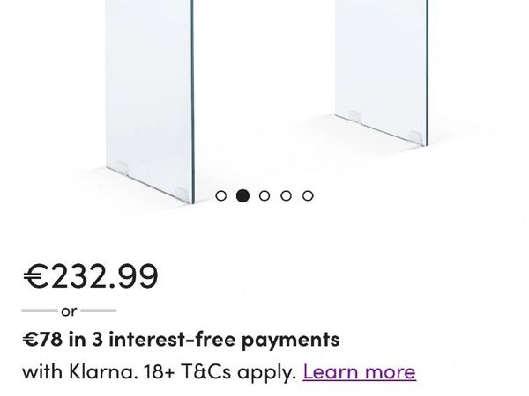Select the €78 in 3 interest-free payments text
Screen dimensions: 529x396
point(181,339)
